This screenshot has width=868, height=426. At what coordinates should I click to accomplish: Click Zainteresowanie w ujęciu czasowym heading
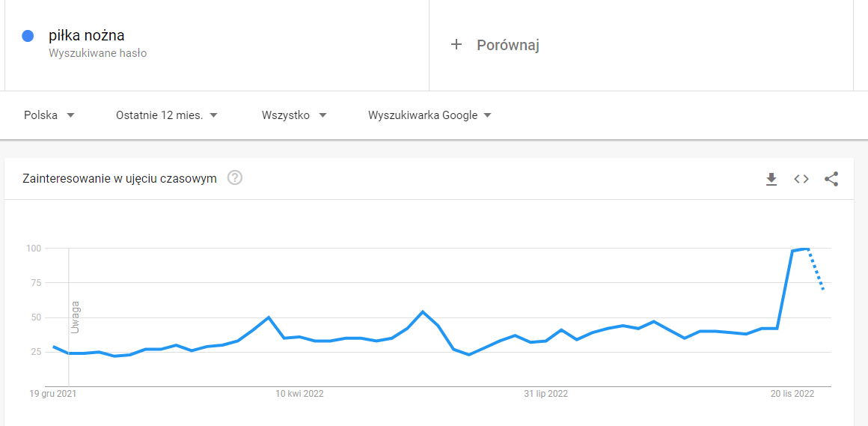[x=120, y=178]
